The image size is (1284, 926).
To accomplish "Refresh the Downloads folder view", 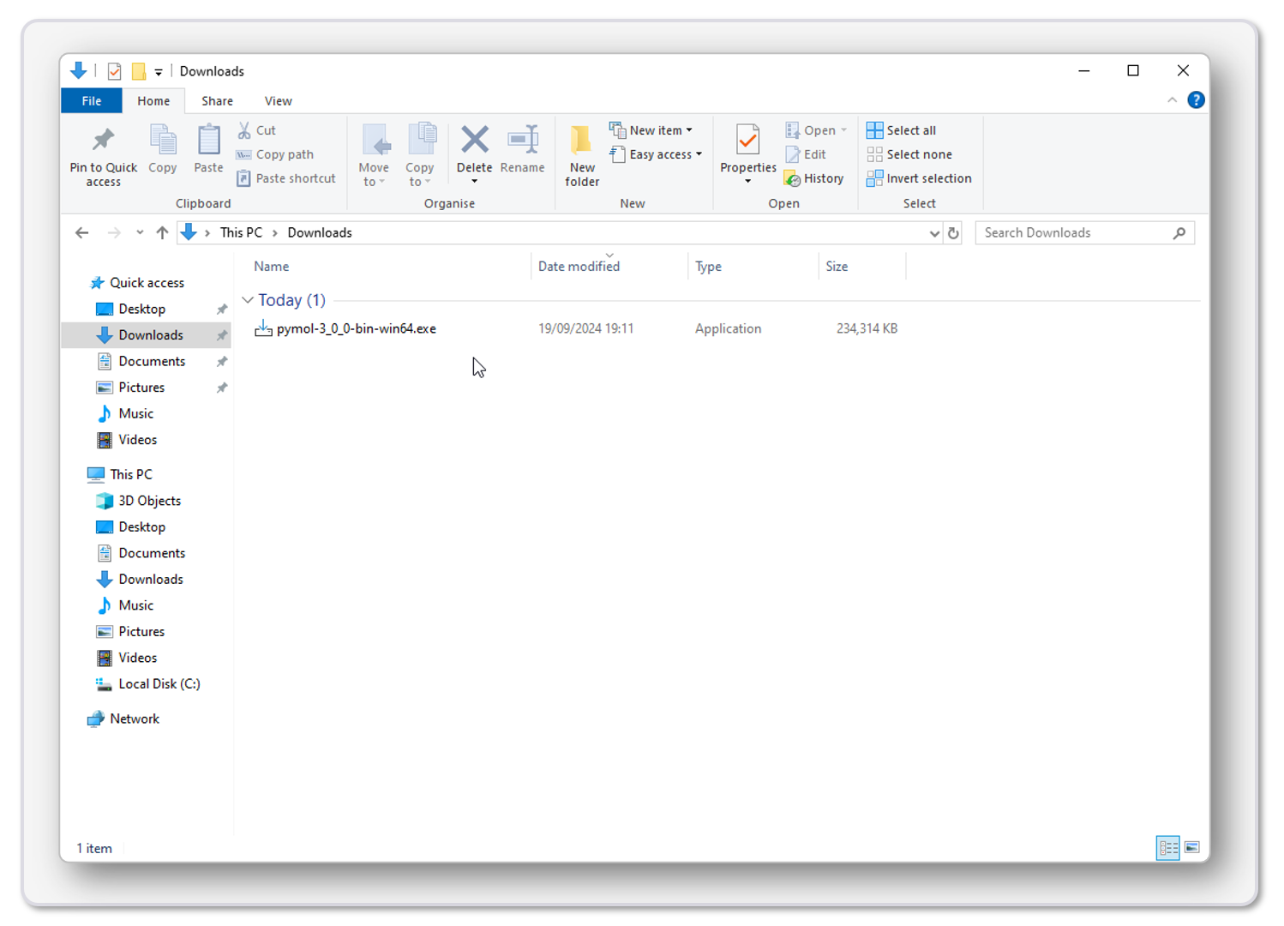I will tap(953, 232).
